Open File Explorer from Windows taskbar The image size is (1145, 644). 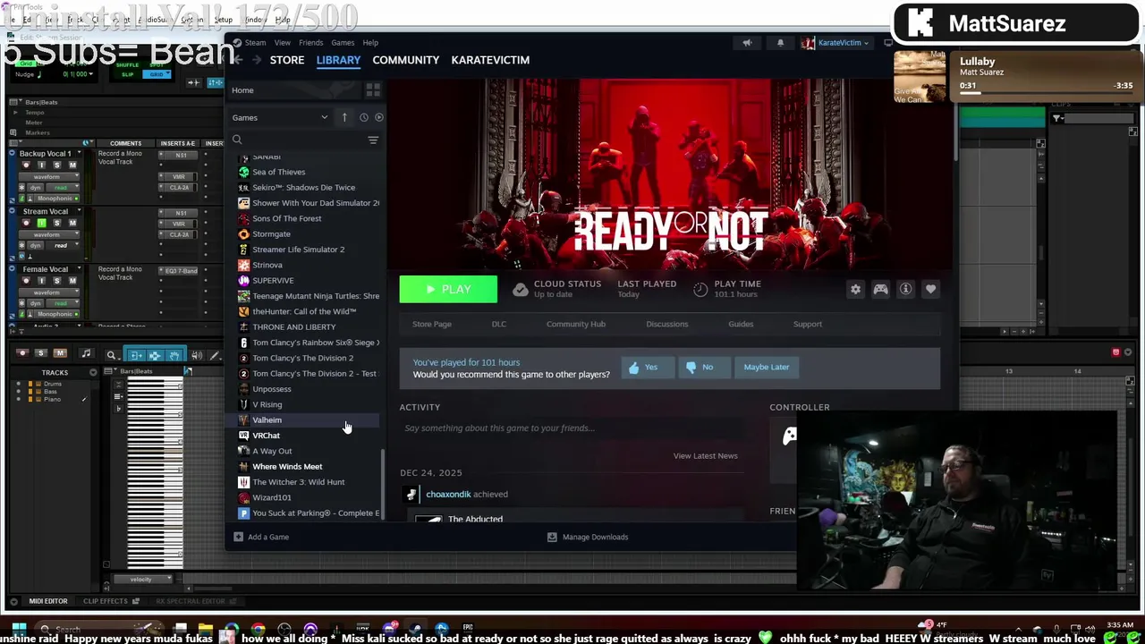pyautogui.click(x=206, y=629)
